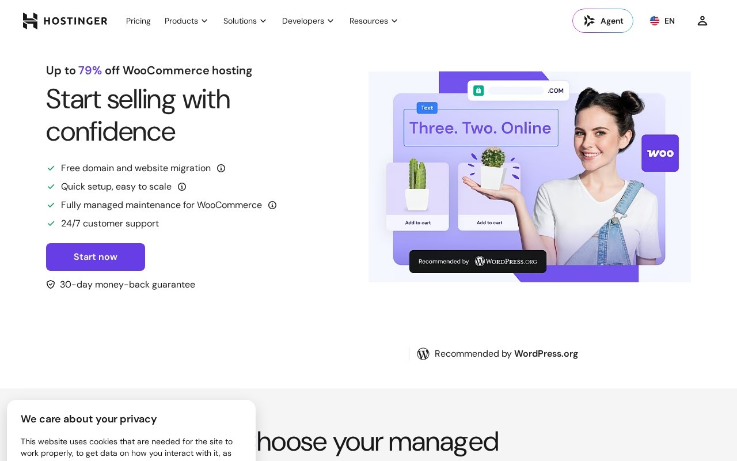Open the Agent button in header

(x=603, y=21)
